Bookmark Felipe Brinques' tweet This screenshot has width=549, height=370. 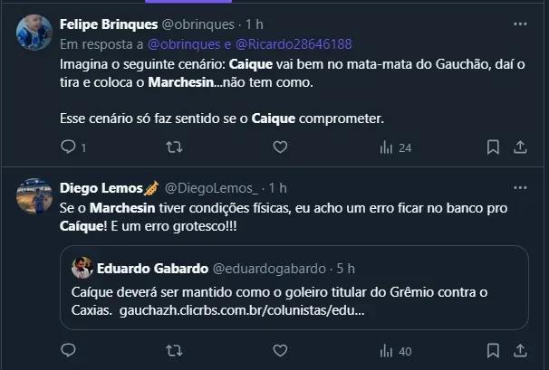[x=492, y=147]
